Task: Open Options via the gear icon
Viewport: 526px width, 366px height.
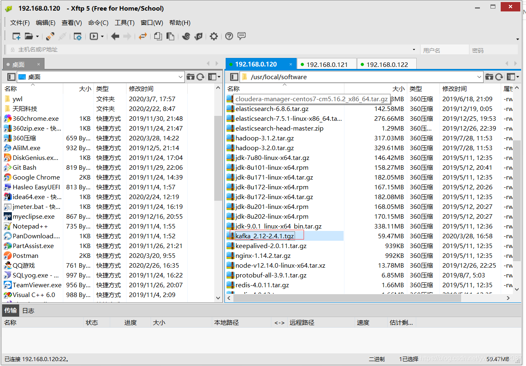Action: click(x=214, y=36)
